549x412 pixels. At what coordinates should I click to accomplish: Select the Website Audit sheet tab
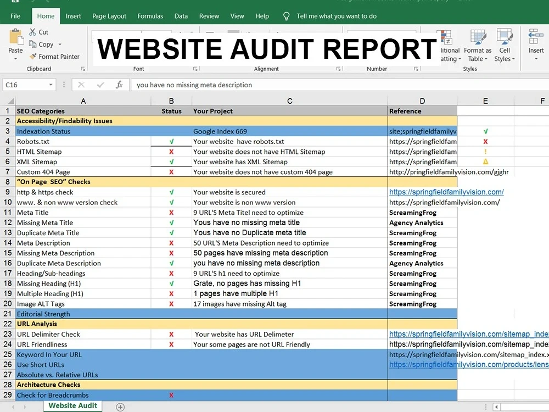[x=73, y=406]
